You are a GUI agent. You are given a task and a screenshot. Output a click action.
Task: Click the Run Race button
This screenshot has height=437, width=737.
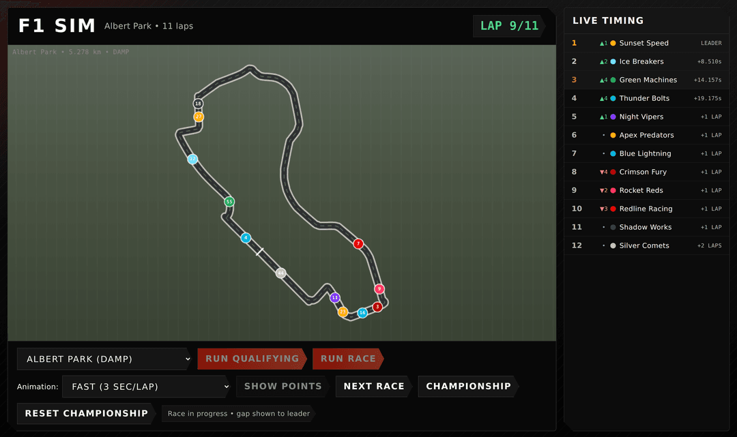pyautogui.click(x=348, y=359)
